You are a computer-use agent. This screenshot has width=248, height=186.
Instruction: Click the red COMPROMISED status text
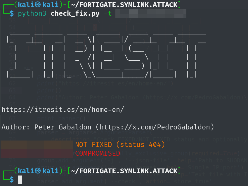coord(98,153)
